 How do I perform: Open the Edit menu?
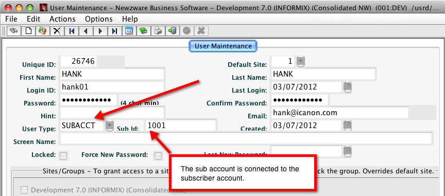pyautogui.click(x=33, y=19)
